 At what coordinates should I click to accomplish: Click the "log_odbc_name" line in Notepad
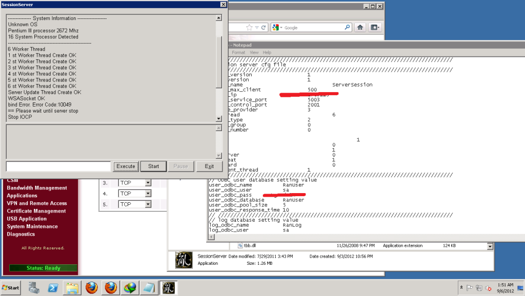pyautogui.click(x=255, y=225)
